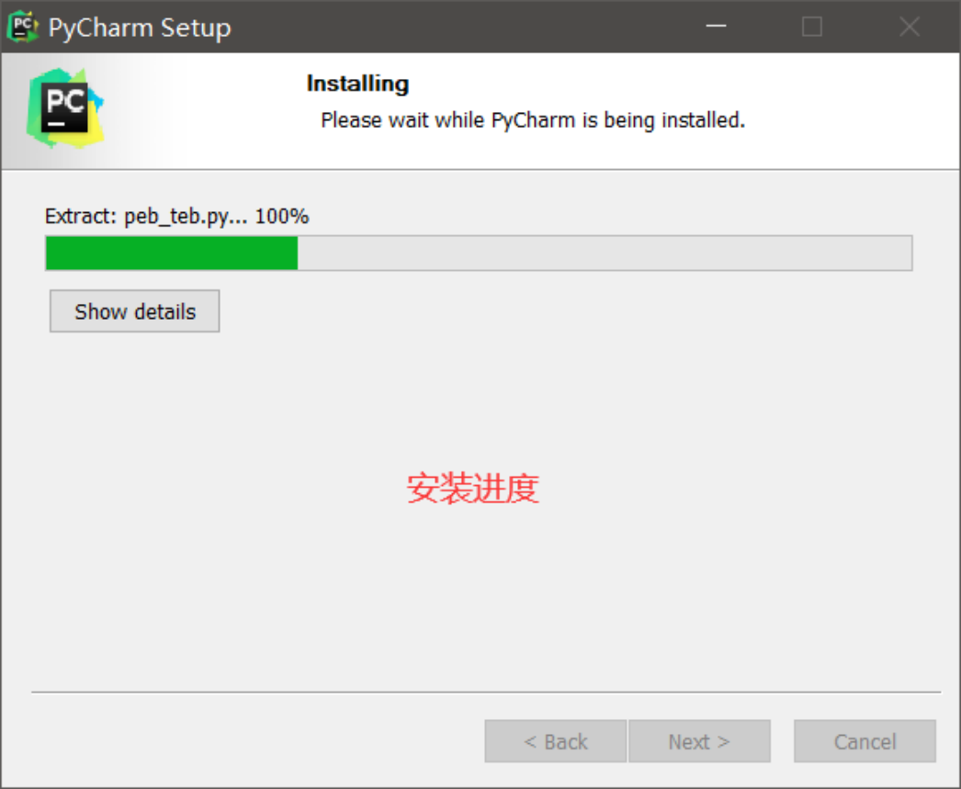Click the green filled part of progress bar
The image size is (961, 789).
point(172,253)
